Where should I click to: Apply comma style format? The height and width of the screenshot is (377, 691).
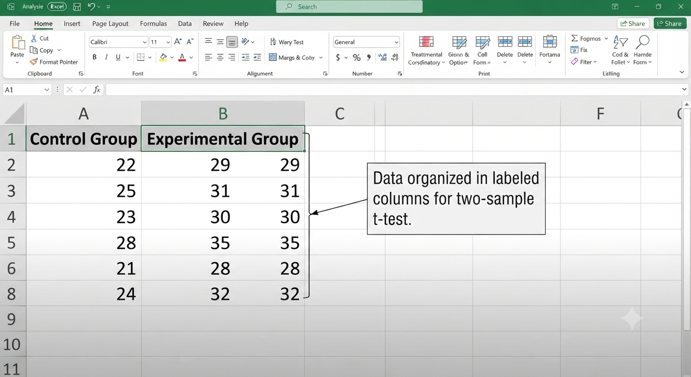point(369,57)
